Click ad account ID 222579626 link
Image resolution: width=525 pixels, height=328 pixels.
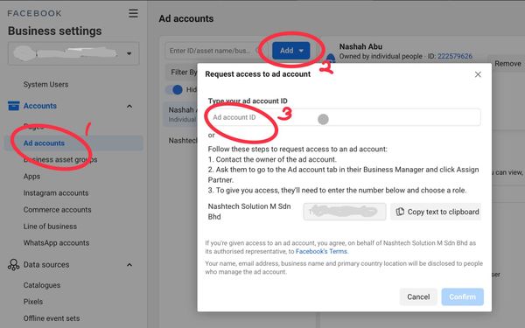click(455, 56)
